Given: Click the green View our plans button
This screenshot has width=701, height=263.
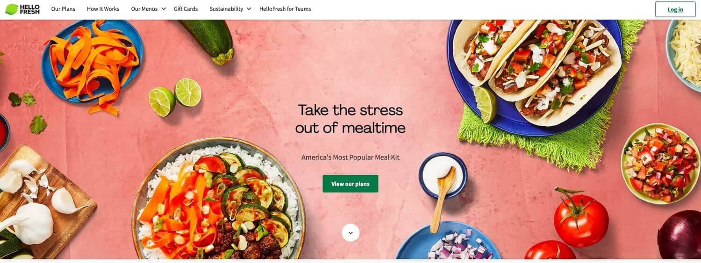Looking at the screenshot, I should tap(350, 184).
